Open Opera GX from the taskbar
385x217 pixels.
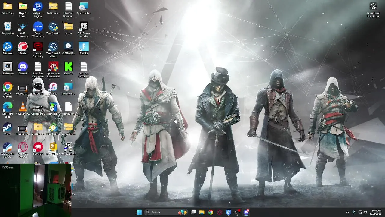220,212
